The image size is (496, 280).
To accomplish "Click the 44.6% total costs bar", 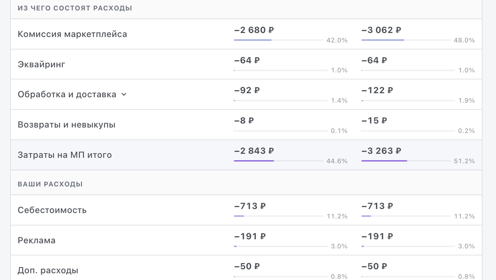I will (x=279, y=161).
